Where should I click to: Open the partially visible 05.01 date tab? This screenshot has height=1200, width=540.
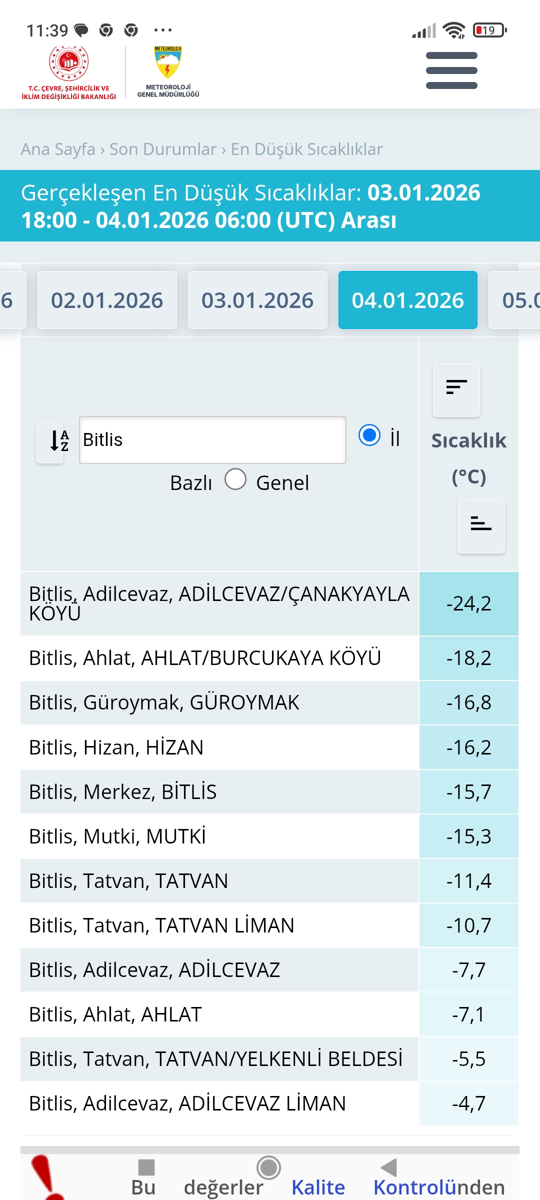pyautogui.click(x=514, y=300)
